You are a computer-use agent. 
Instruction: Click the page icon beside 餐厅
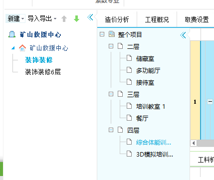point(129,118)
